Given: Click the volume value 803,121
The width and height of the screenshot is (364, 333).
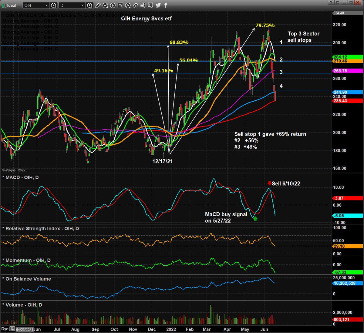Looking at the screenshot, I should point(348,319).
